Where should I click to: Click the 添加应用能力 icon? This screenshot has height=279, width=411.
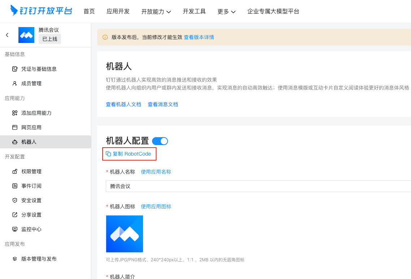tap(15, 113)
